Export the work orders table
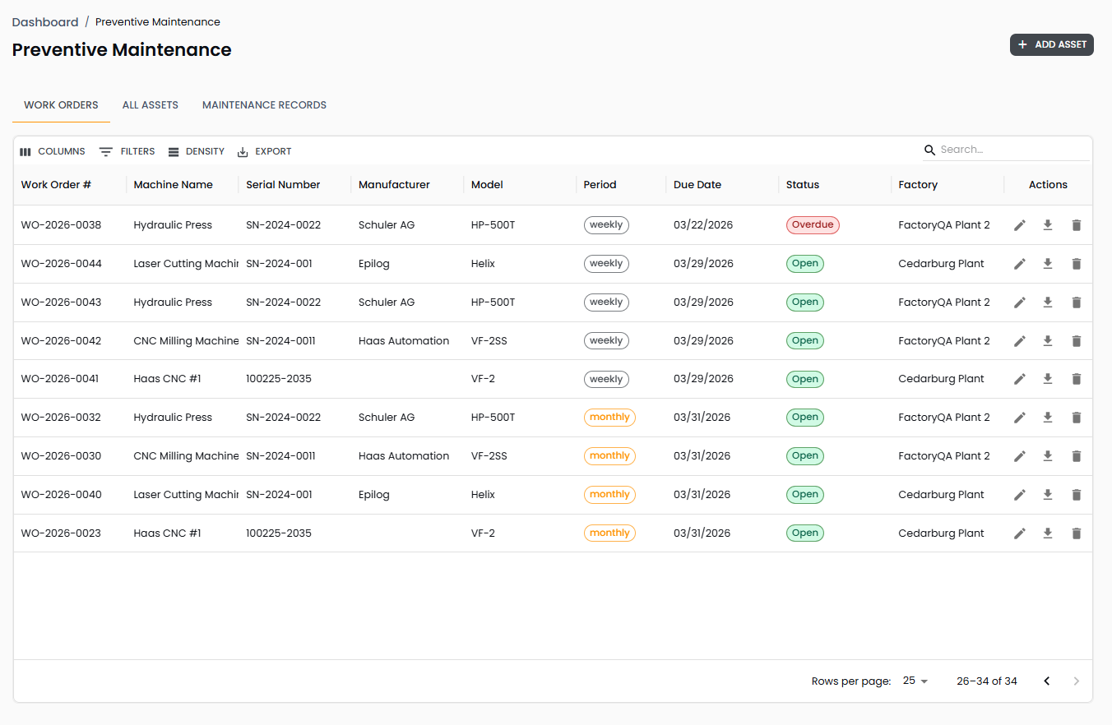Image resolution: width=1112 pixels, height=725 pixels. [264, 152]
